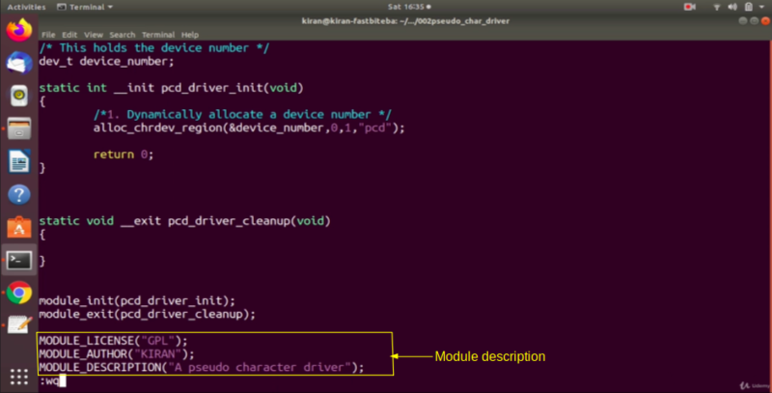
Task: Open the Activities overview
Action: coord(26,7)
